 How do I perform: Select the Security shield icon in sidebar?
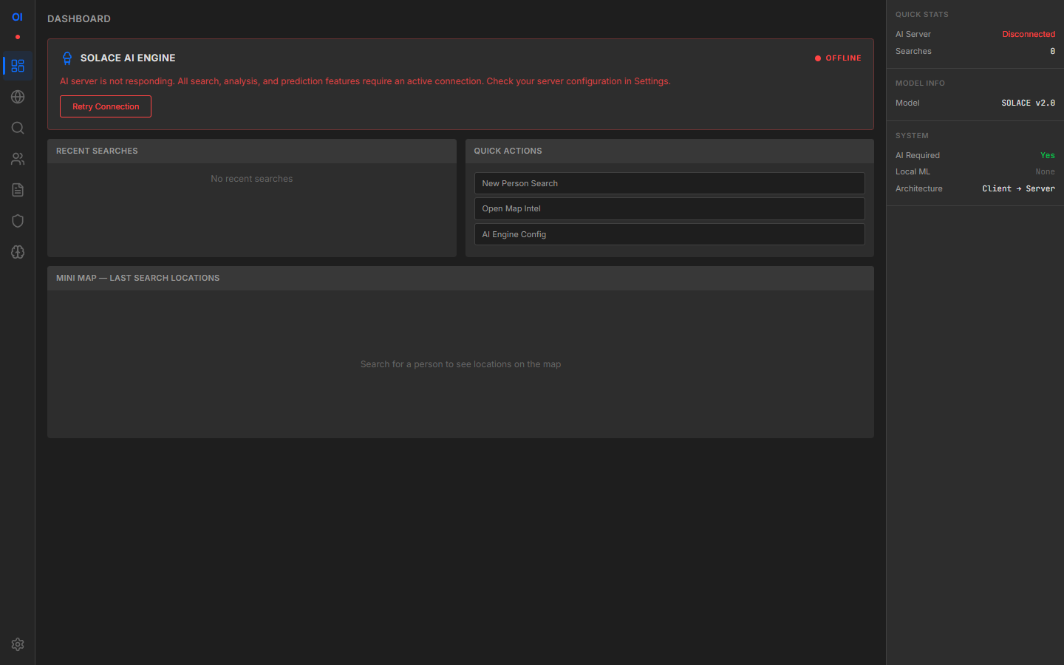click(17, 220)
